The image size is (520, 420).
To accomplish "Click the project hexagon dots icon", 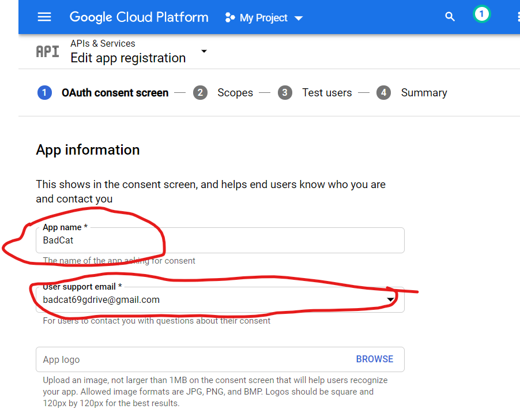I will click(x=230, y=18).
